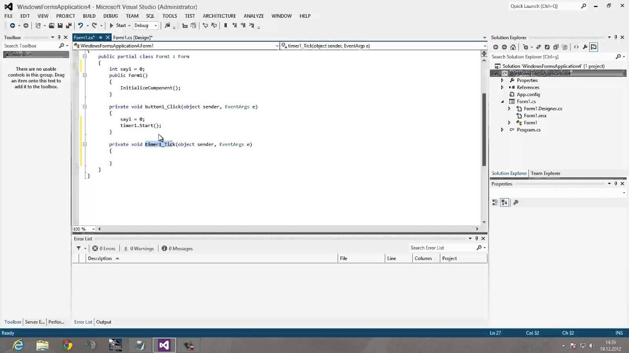Toggle Preview Selected Items in Solution Explorer

click(594, 47)
